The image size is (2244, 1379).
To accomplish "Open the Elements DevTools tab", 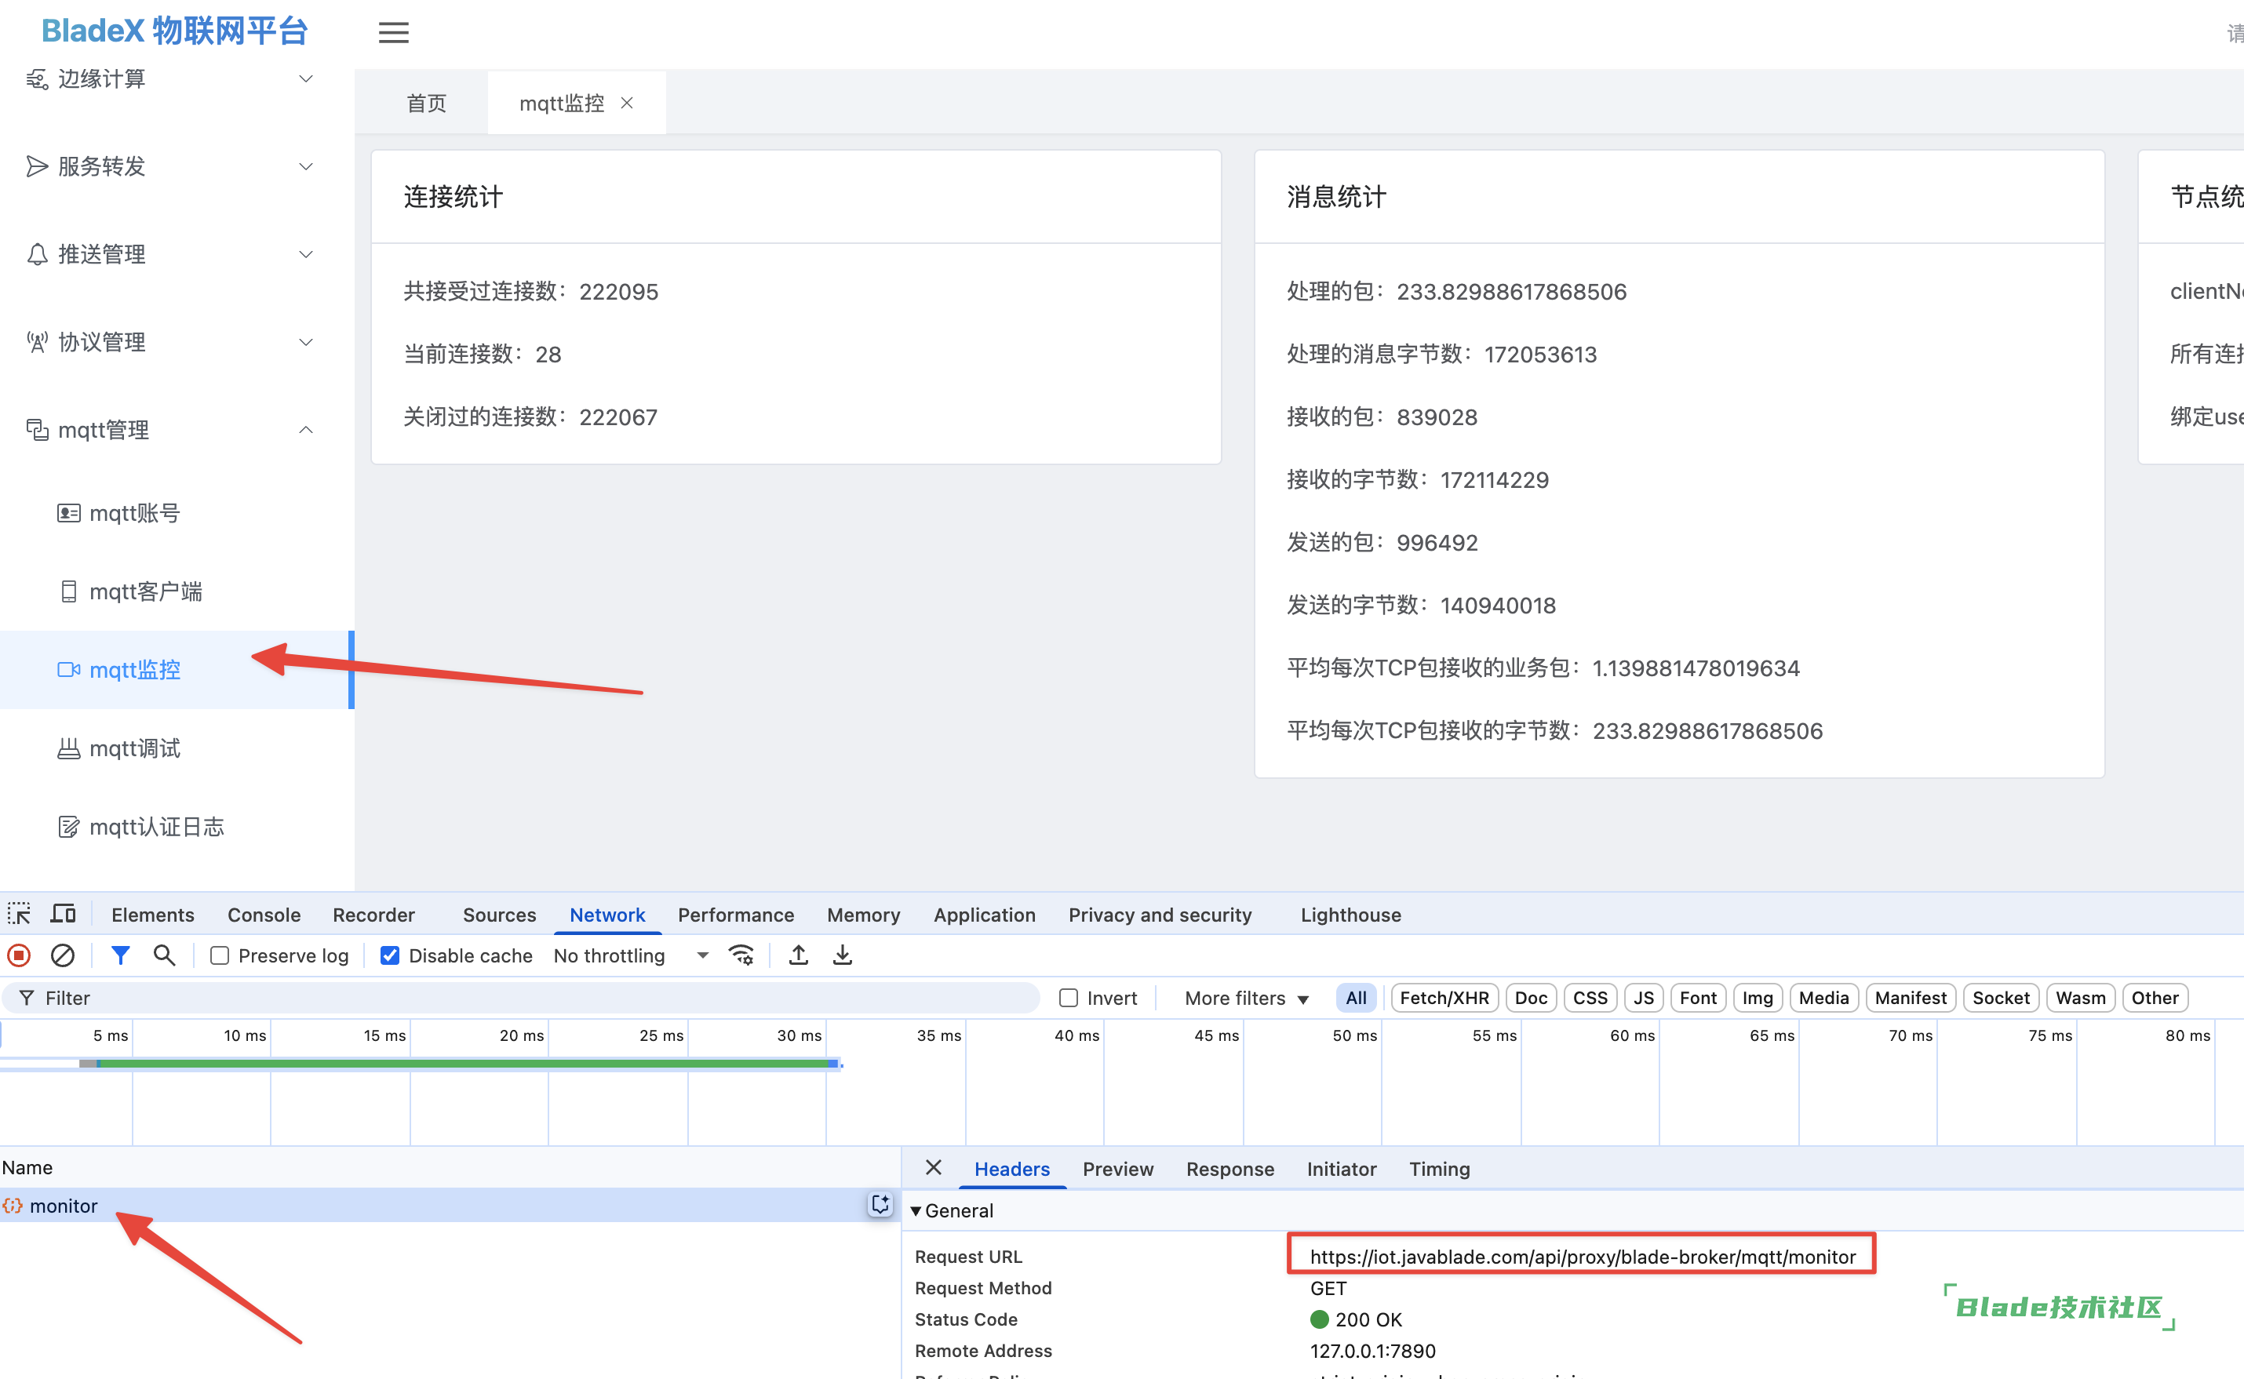I will [152, 915].
